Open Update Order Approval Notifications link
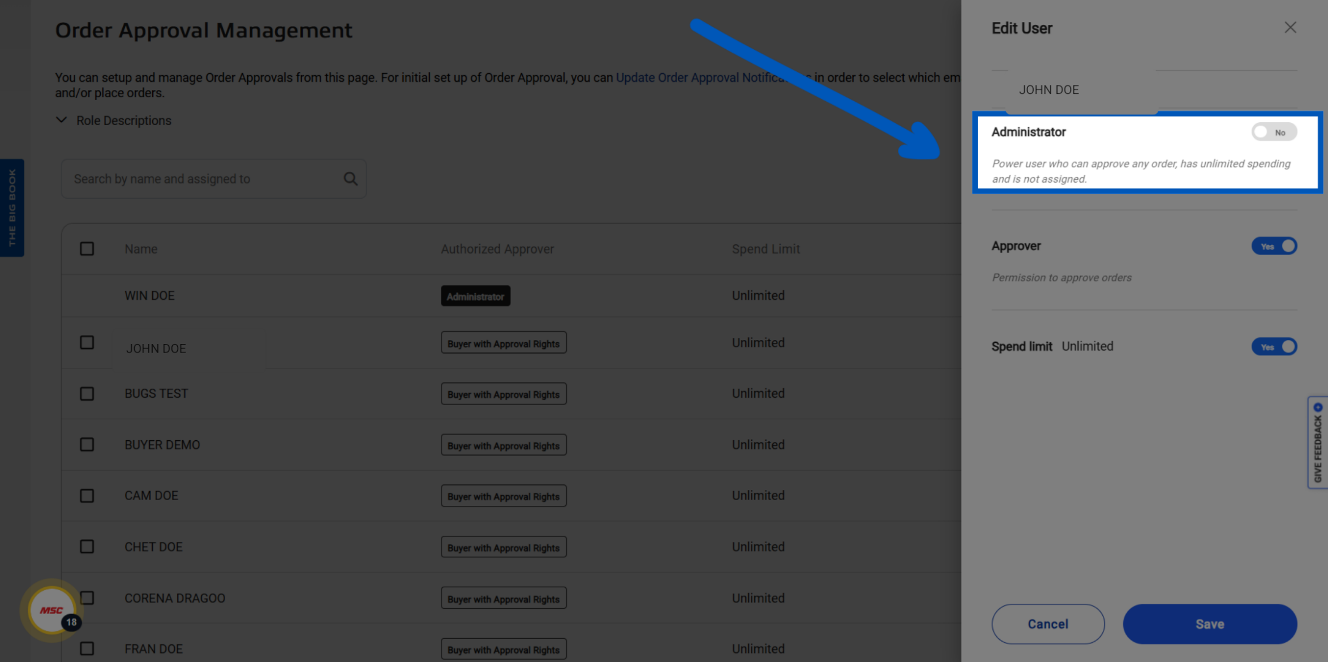This screenshot has width=1328, height=662. pos(713,78)
